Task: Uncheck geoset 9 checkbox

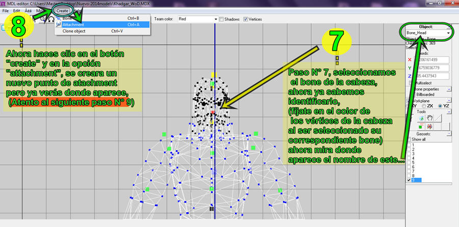Action: pyautogui.click(x=409, y=180)
